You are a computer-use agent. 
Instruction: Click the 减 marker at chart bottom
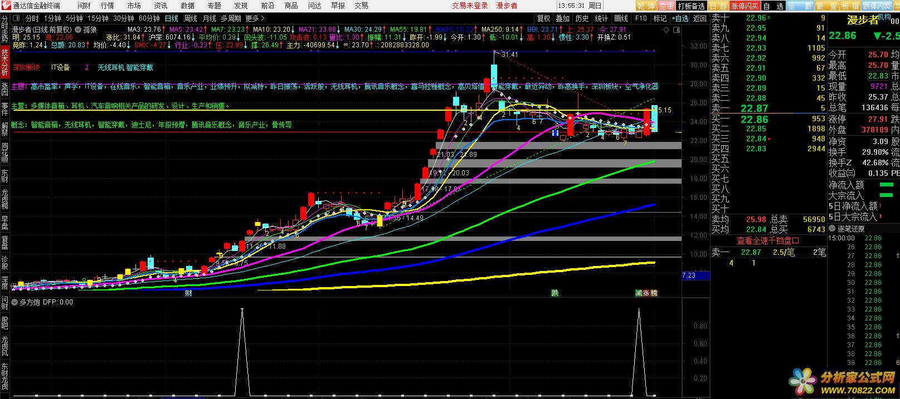pos(639,293)
